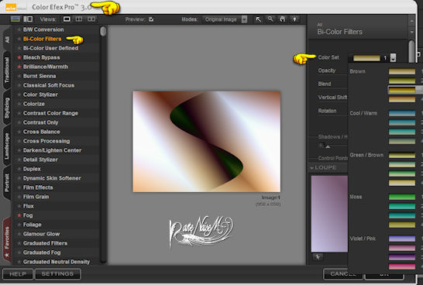Click the SETTINGS button
Screen dimensions: 423x285
58,274
